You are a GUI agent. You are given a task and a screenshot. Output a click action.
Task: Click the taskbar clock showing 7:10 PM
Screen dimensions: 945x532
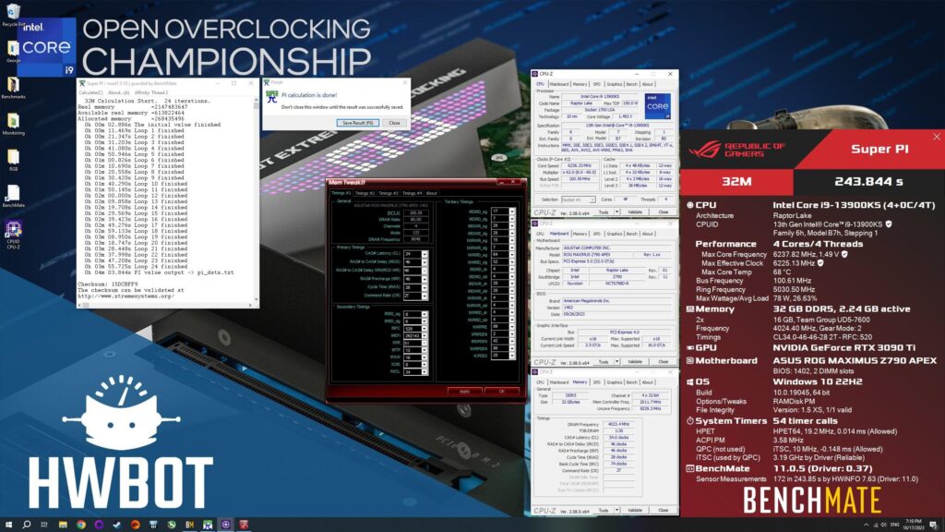[913, 525]
